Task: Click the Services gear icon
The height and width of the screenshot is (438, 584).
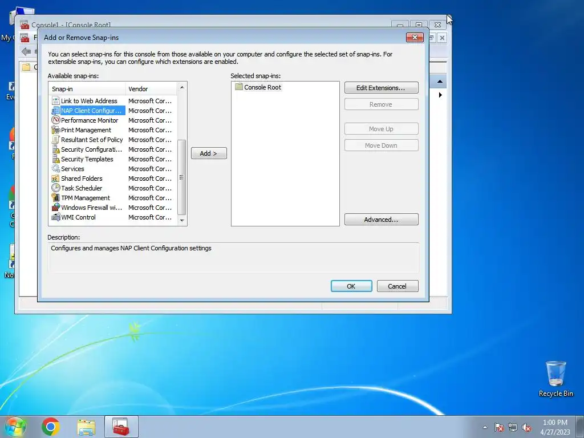Action: pyautogui.click(x=55, y=169)
